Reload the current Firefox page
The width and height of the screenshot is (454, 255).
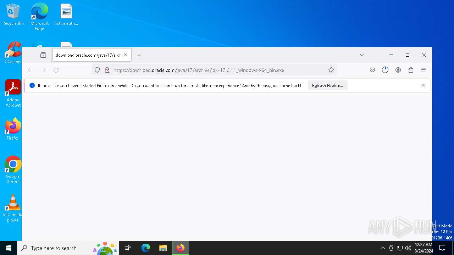click(56, 70)
